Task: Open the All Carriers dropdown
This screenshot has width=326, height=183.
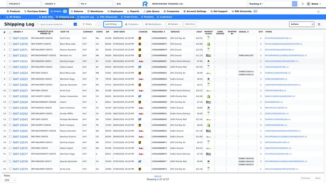Action: click(x=174, y=24)
